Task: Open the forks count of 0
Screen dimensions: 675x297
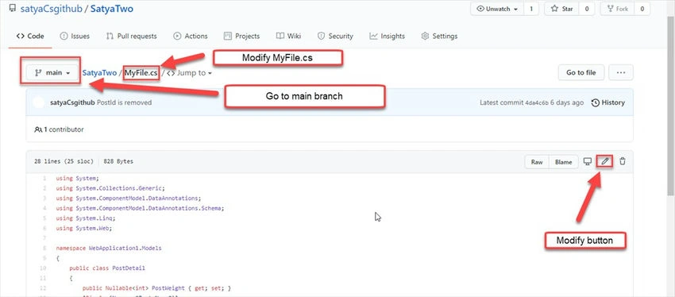Action: coord(642,9)
